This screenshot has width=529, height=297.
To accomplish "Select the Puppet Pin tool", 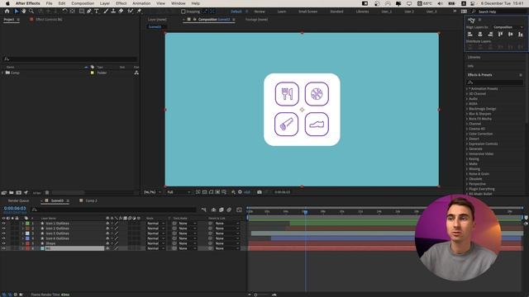I will click(x=139, y=11).
